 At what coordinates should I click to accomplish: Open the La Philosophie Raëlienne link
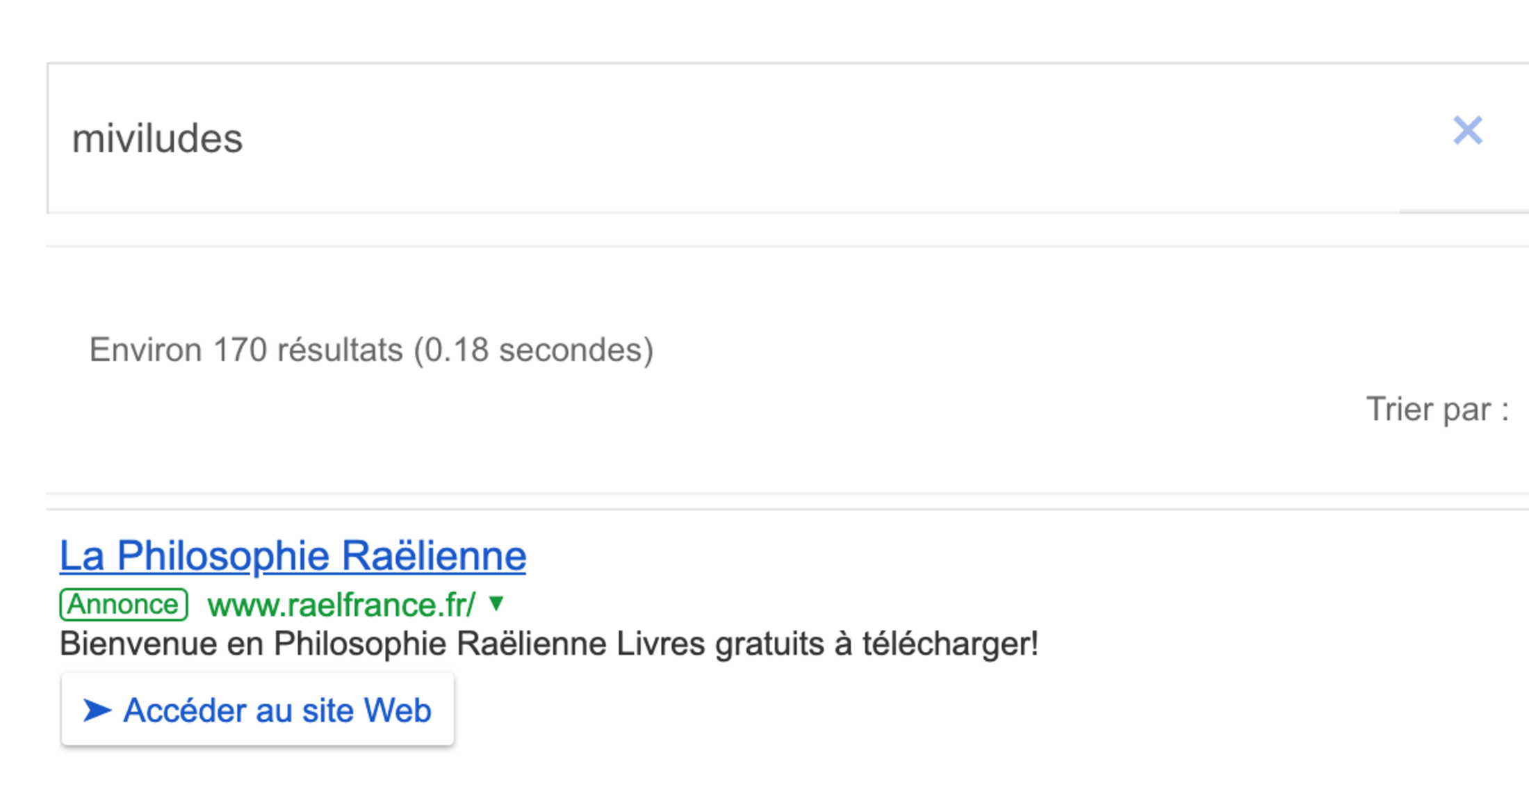pos(293,555)
